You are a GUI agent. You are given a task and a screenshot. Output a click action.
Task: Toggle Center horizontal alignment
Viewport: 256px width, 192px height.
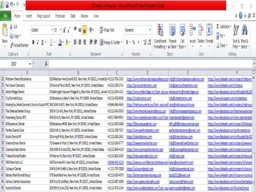80,42
